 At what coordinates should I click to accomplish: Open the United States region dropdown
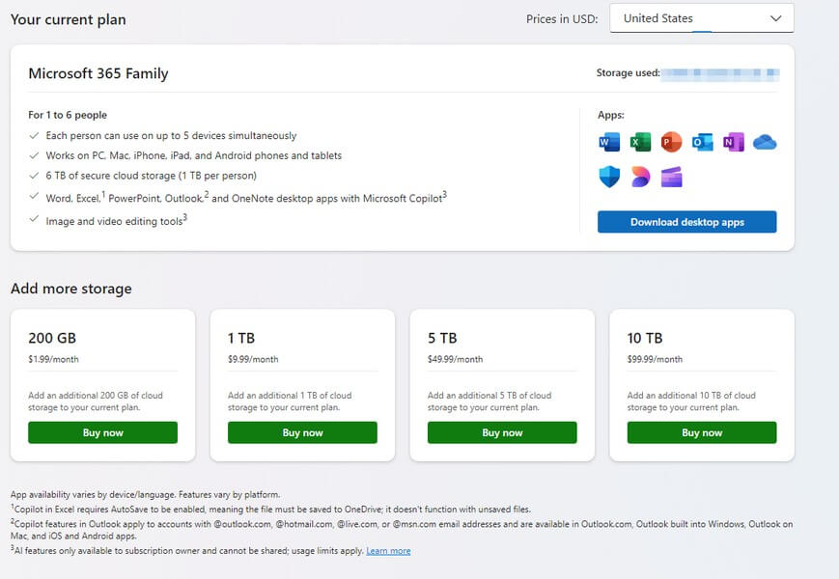(702, 18)
